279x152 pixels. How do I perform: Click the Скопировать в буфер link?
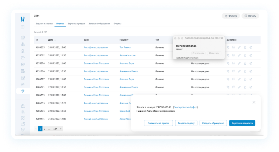[x=185, y=107]
